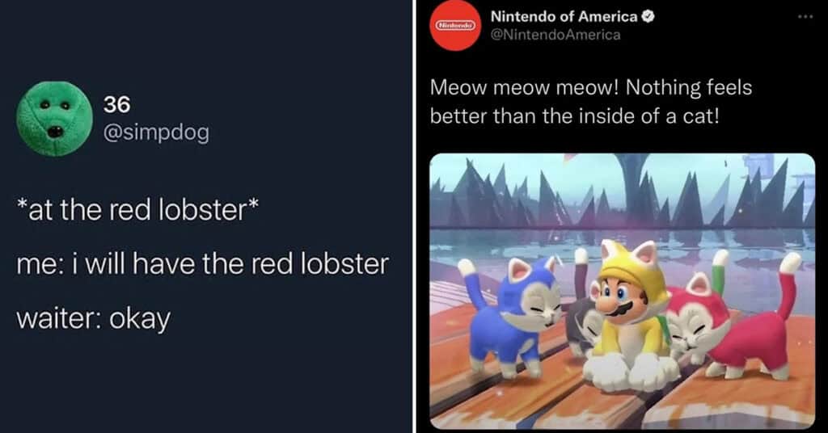Click the black cat behind Mario
828x433 pixels.
(x=577, y=322)
